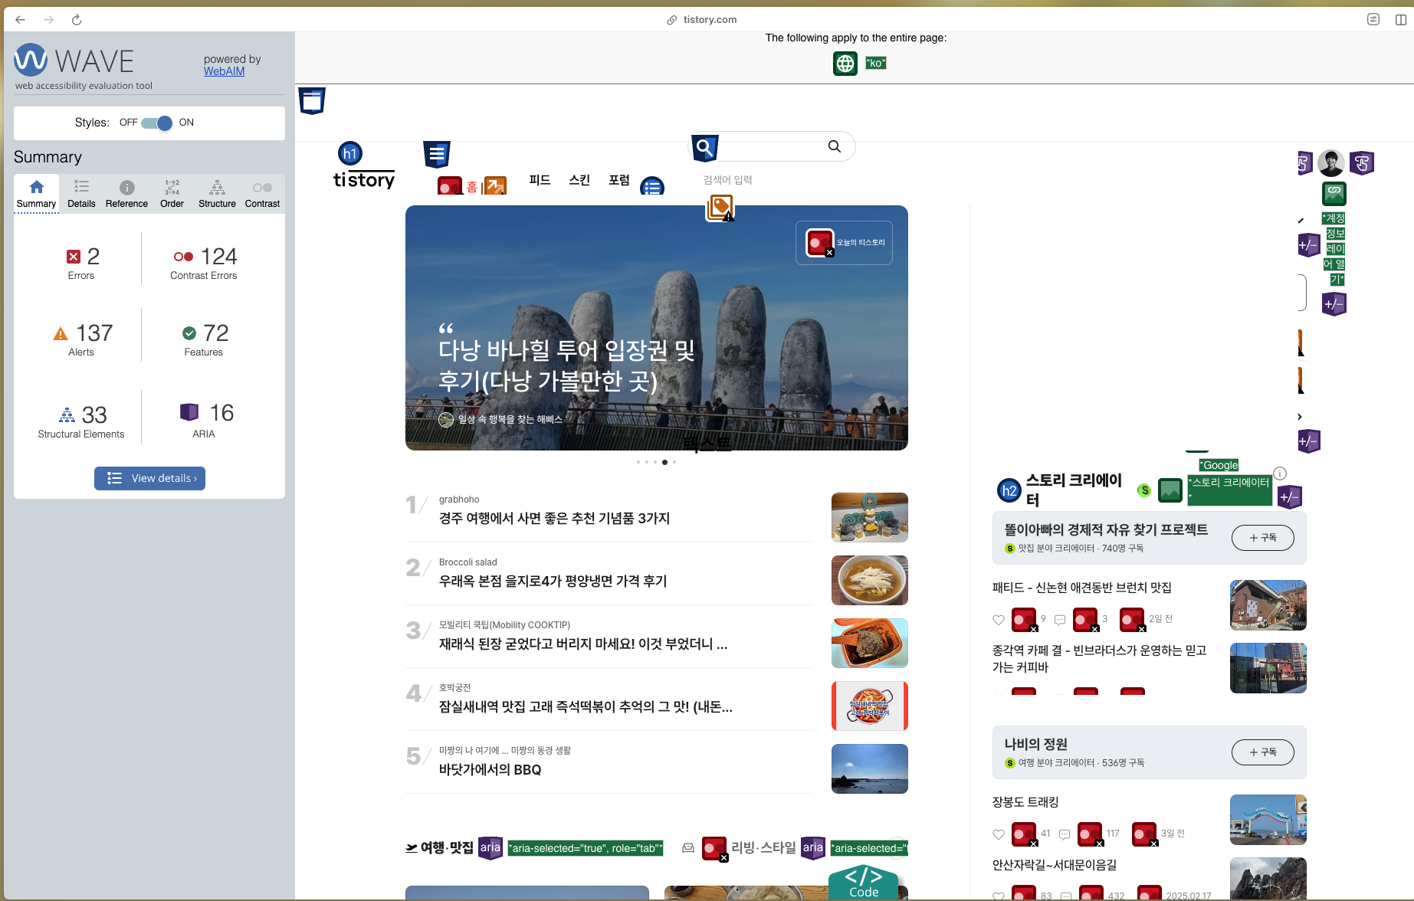The height and width of the screenshot is (901, 1414).
Task: Open the 장봉도 트래킹 post
Action: point(1025,802)
